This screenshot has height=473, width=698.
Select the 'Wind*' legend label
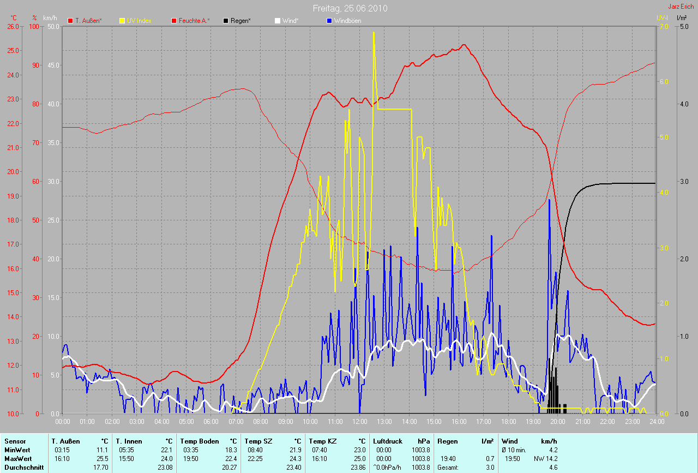pos(290,21)
